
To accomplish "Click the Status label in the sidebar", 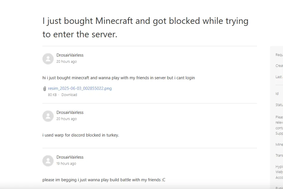I will (279, 105).
